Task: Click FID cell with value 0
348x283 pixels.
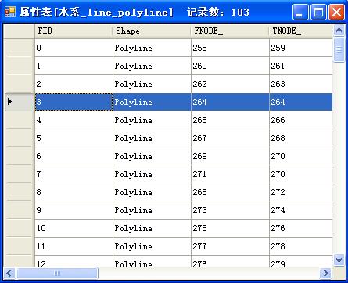Action: click(74, 48)
